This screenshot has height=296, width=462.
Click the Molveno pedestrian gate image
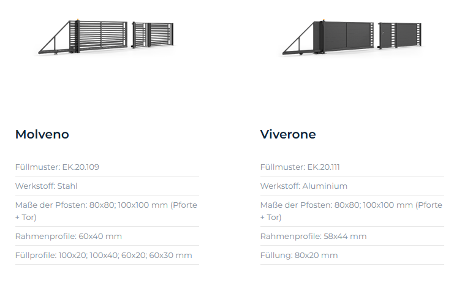[x=153, y=34]
